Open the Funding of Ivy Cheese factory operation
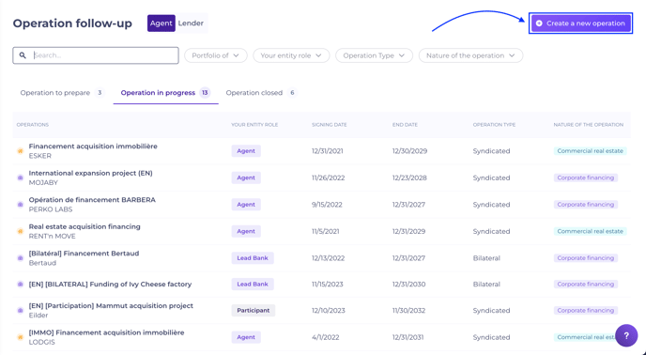The height and width of the screenshot is (355, 646). (x=110, y=284)
